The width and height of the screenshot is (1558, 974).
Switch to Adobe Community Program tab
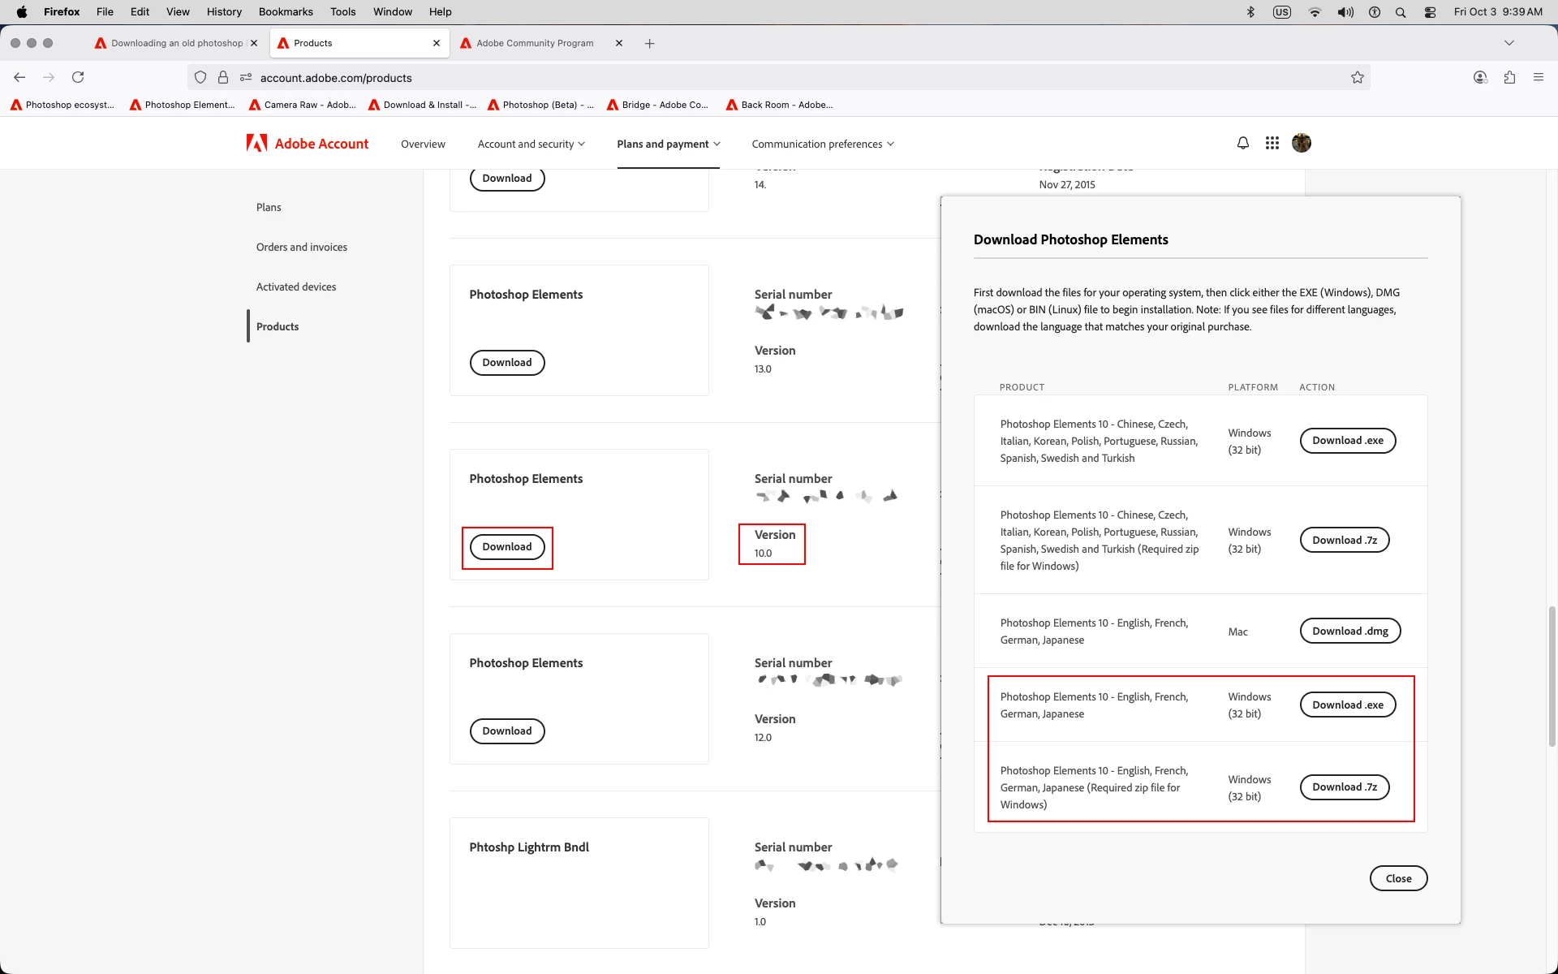pos(535,43)
